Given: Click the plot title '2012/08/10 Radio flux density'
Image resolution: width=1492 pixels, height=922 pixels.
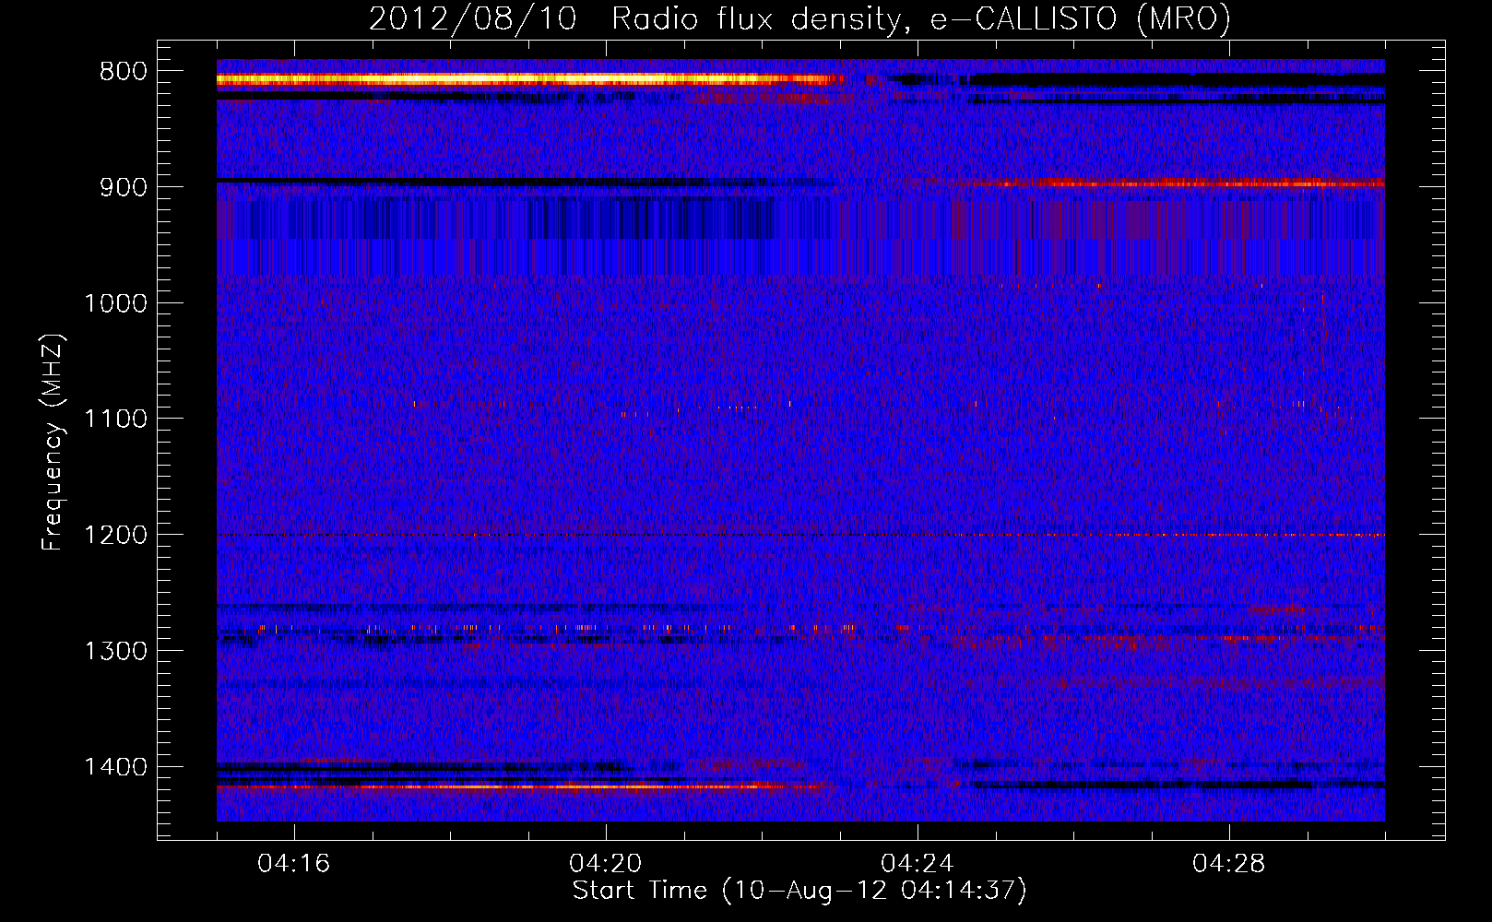Looking at the screenshot, I should coord(799,18).
